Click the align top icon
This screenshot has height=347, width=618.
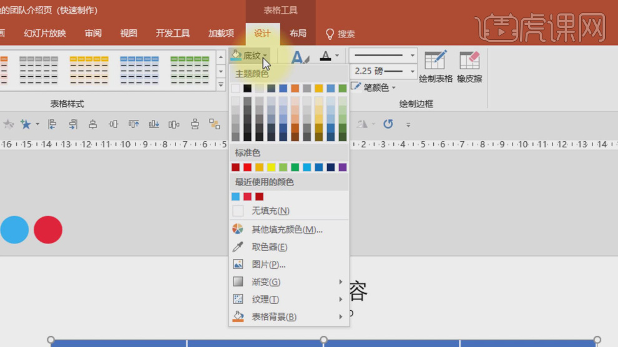tap(134, 124)
